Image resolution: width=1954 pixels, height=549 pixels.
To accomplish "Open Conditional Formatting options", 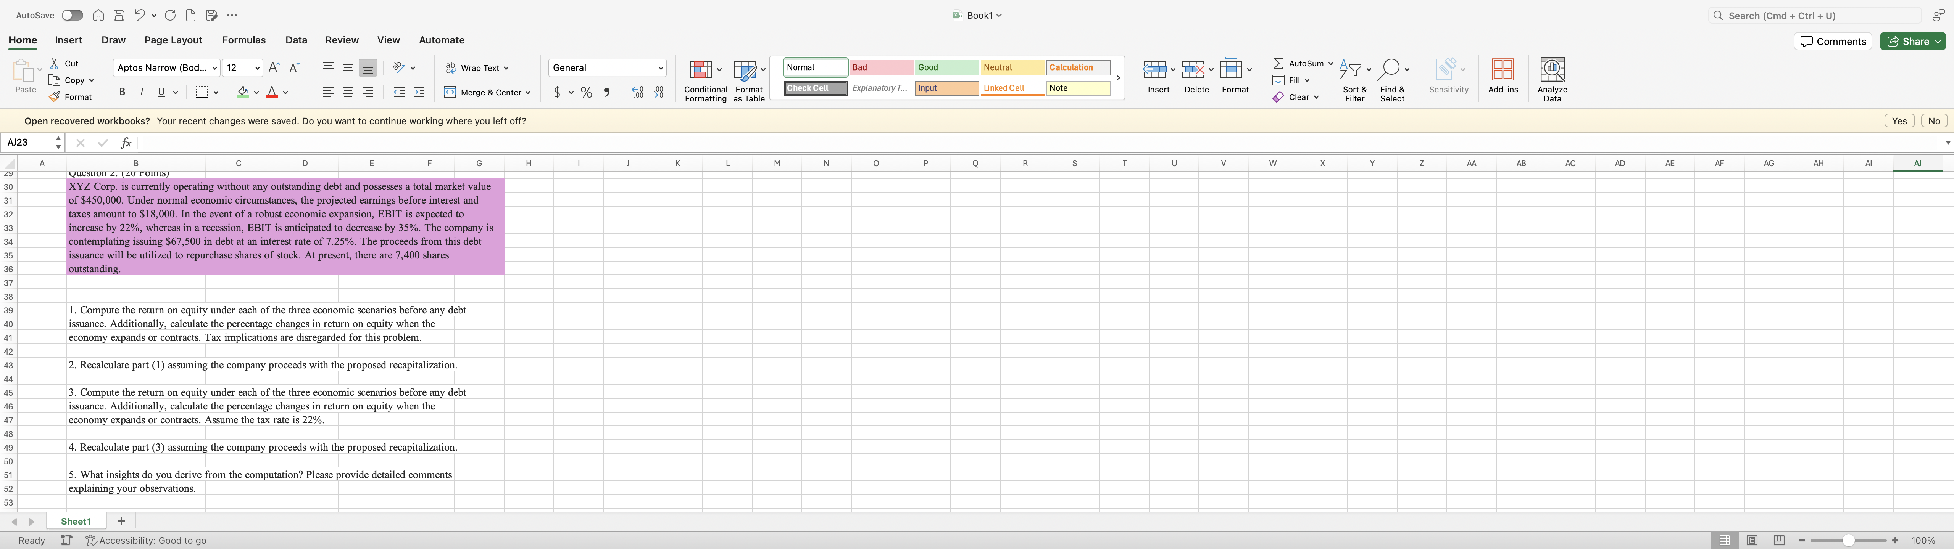I will [705, 79].
